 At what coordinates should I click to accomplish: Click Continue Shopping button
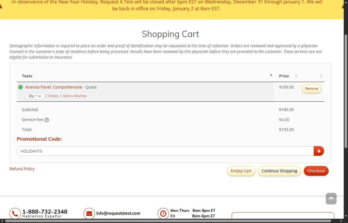[x=279, y=171]
